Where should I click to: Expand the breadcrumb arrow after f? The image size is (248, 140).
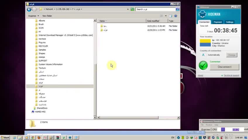tap(75, 9)
